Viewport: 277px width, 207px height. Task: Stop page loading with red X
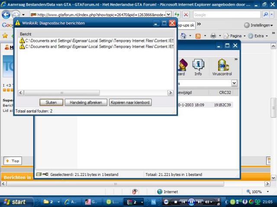[186, 15]
